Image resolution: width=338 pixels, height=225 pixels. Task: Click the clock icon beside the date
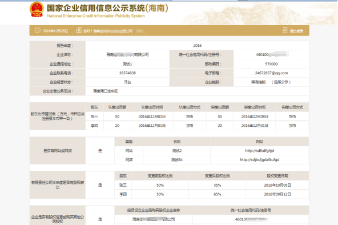click(x=38, y=30)
